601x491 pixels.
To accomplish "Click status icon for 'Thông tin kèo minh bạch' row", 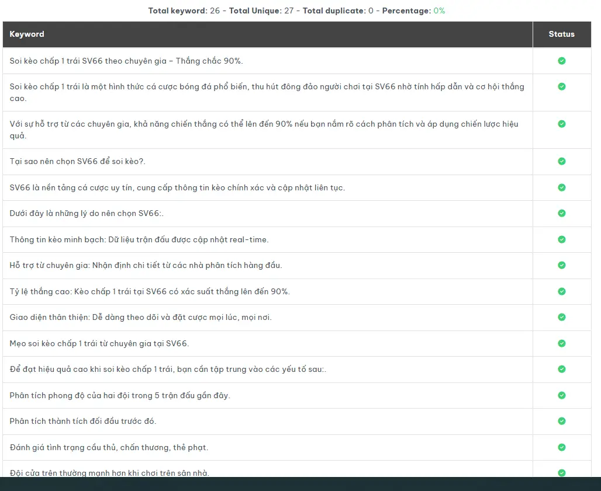I will [561, 239].
